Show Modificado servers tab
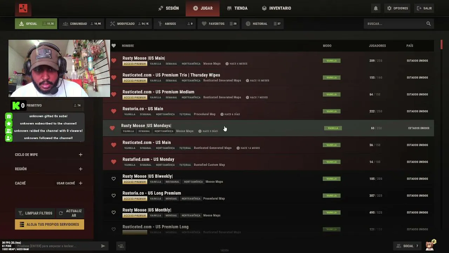 click(x=129, y=24)
